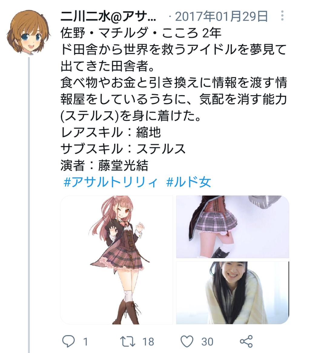Open tweet via 佐野・マチルダ・こころ 2年 line
327x353 pixels.
141,33
